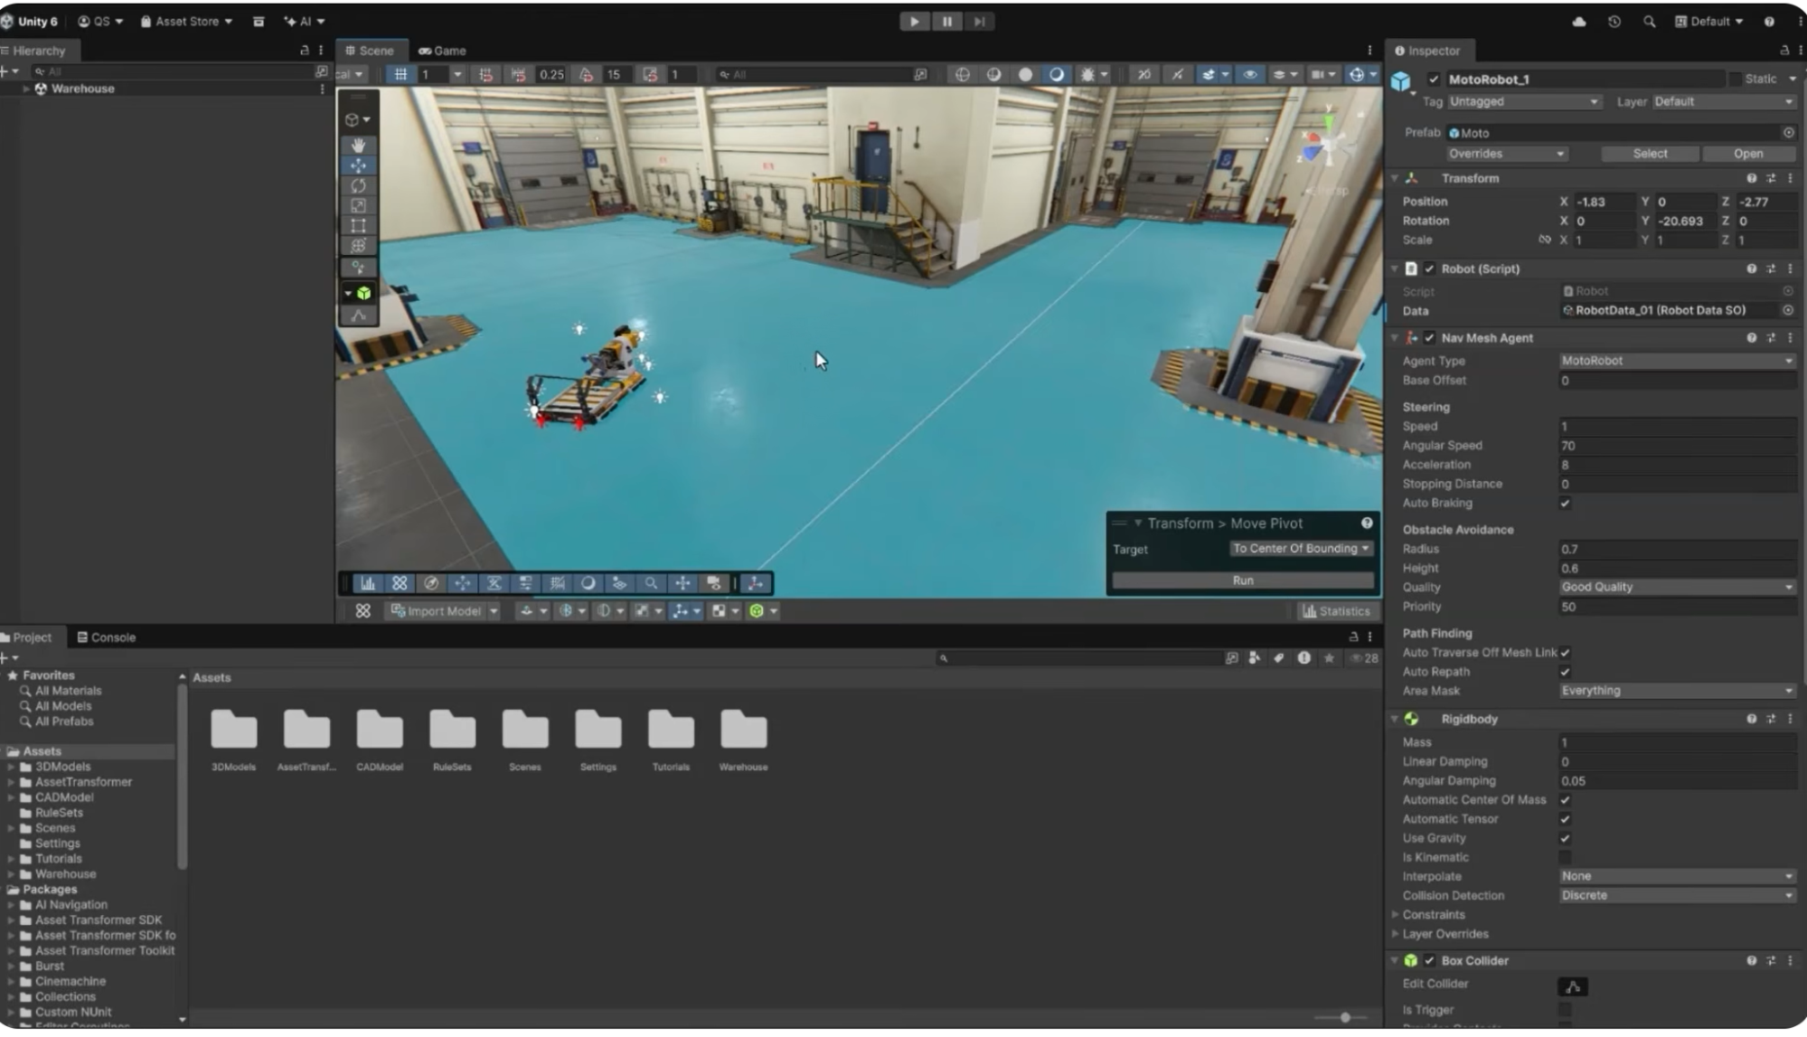Click the Play button

point(915,21)
